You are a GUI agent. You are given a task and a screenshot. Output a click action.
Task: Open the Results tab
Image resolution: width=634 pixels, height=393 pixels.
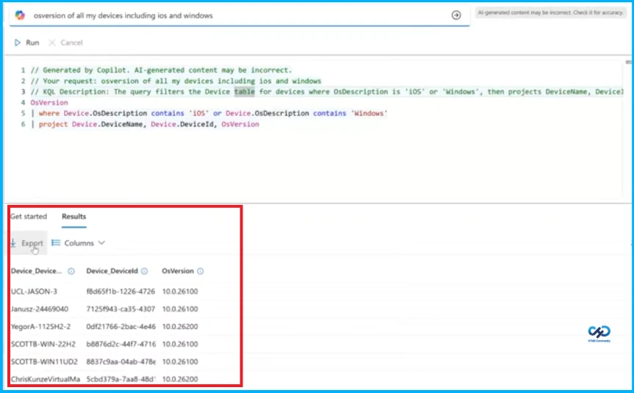click(74, 216)
